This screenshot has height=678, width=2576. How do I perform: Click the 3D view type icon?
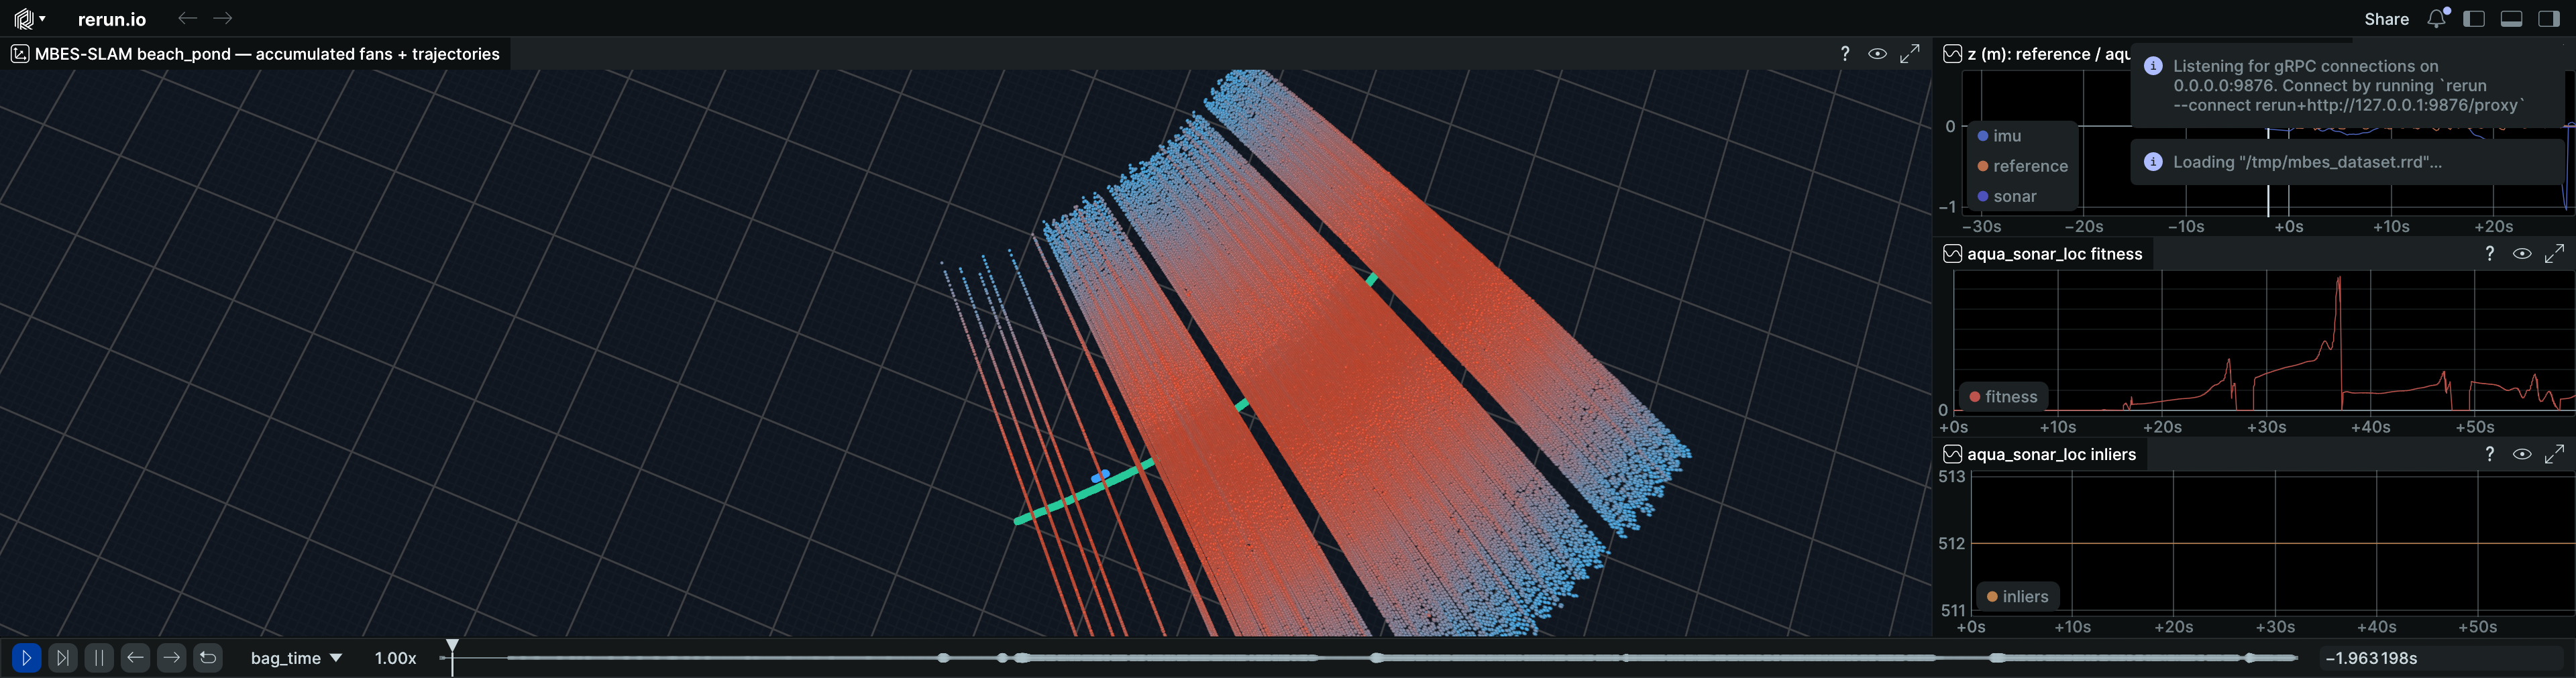(x=20, y=54)
